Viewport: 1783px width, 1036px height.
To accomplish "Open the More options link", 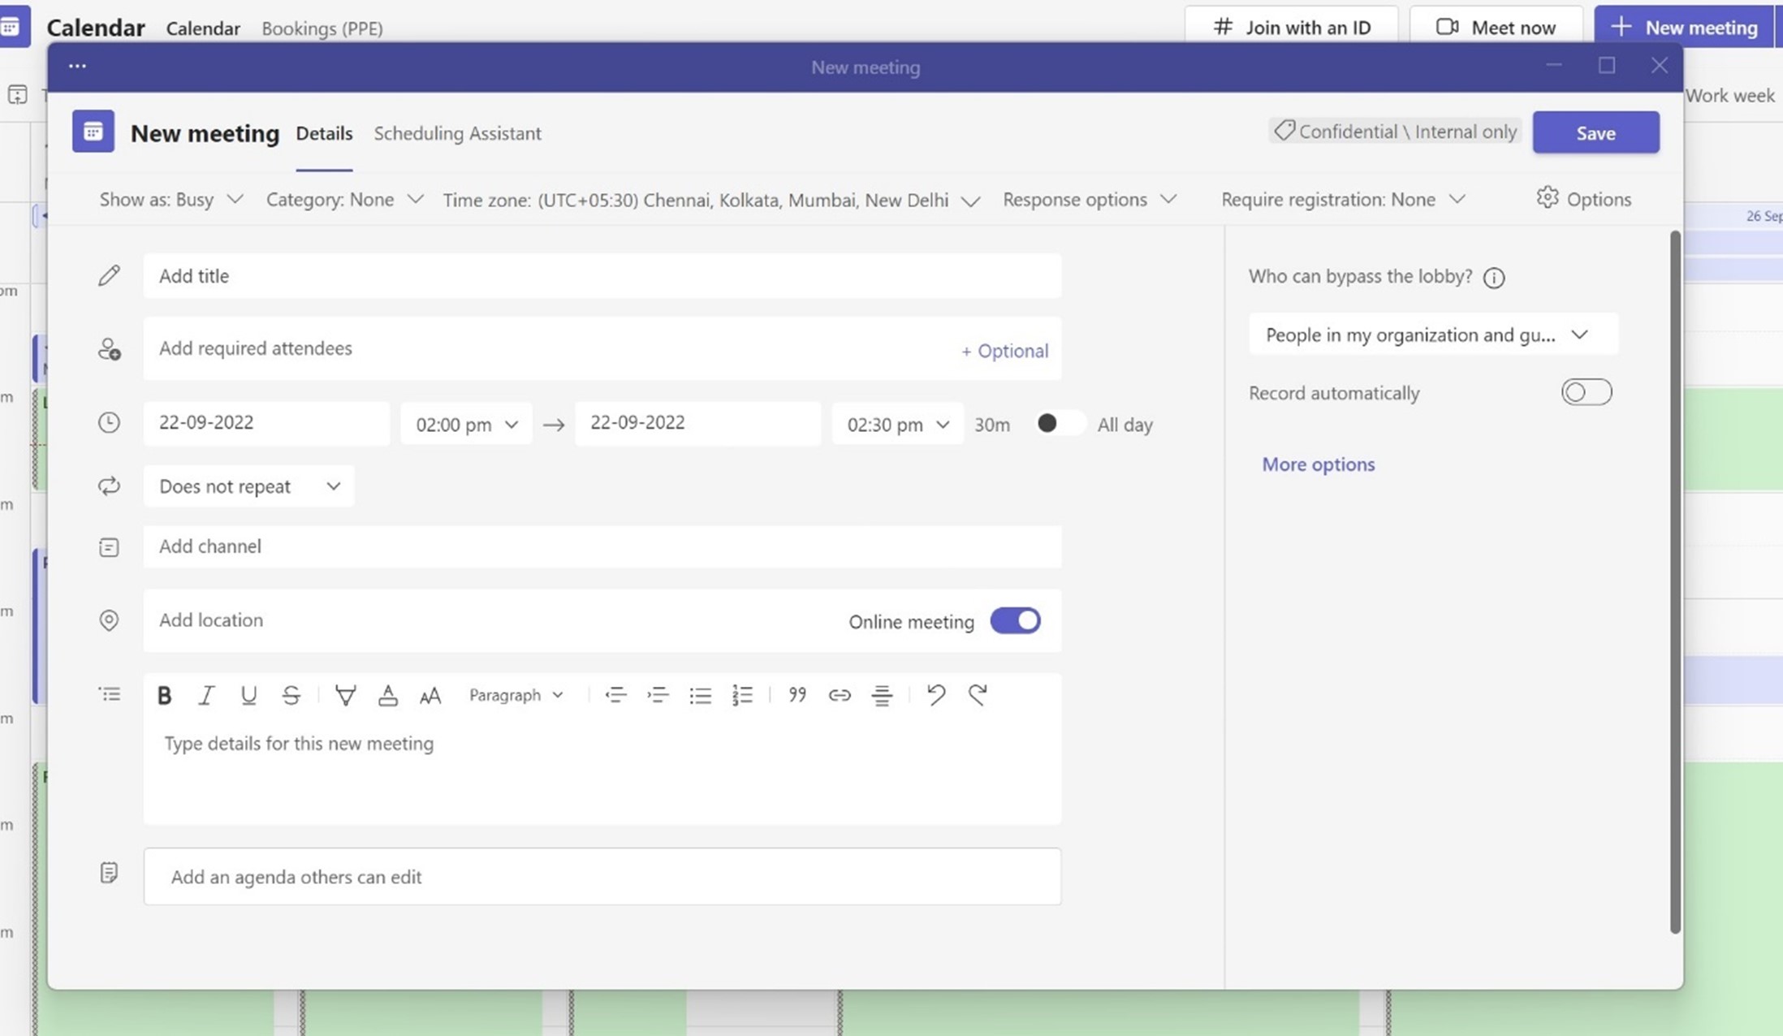I will (x=1318, y=464).
